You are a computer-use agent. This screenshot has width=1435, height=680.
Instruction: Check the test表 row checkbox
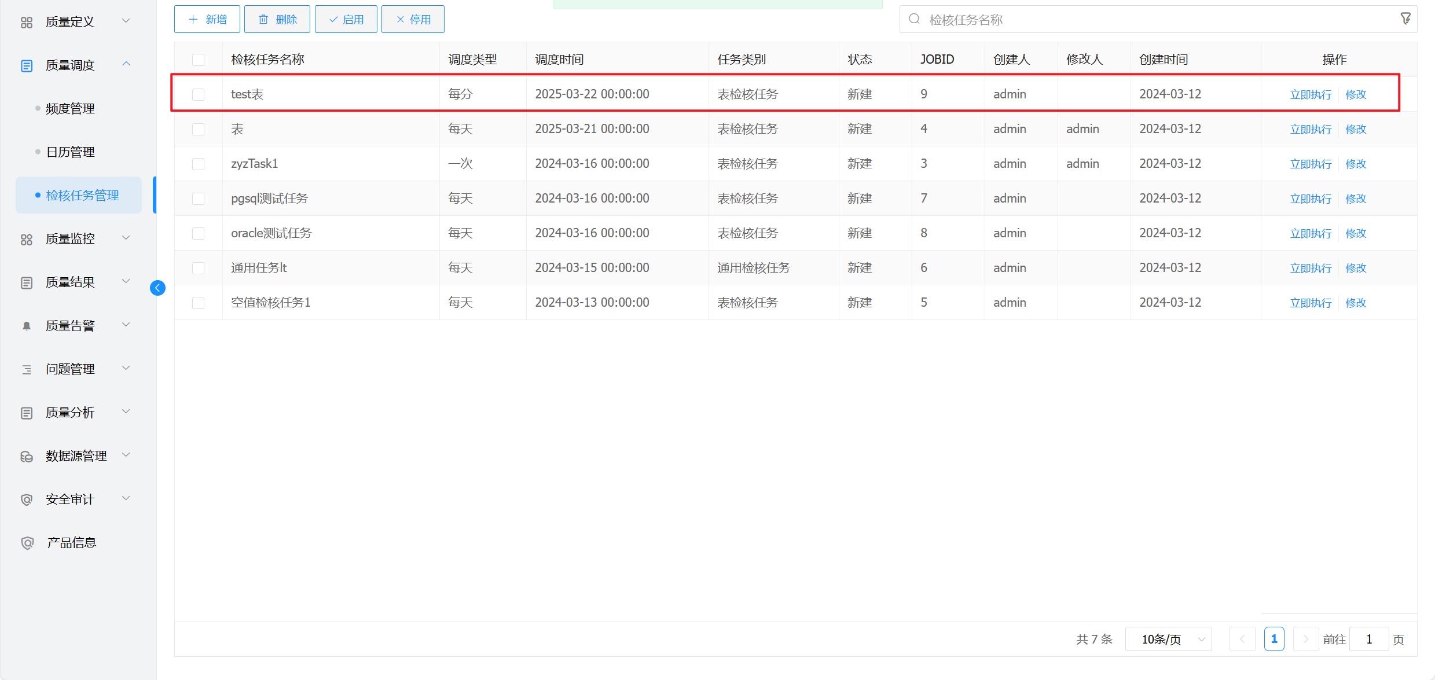(x=199, y=94)
